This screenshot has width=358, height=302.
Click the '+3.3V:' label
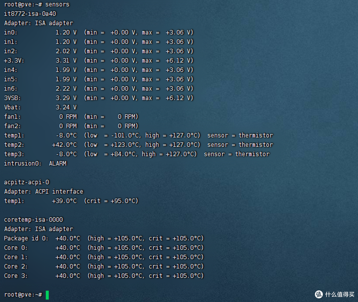click(14, 60)
